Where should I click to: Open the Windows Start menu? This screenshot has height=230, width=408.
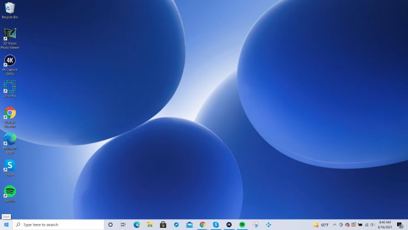(6, 225)
